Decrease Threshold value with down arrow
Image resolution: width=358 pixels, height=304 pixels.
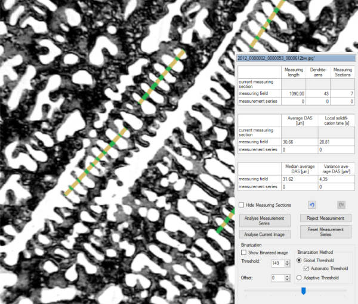tap(288, 265)
